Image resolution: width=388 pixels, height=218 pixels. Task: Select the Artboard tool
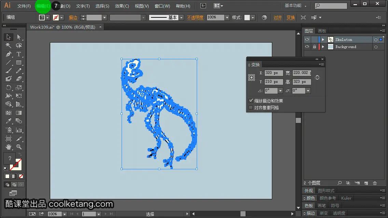(x=9, y=139)
